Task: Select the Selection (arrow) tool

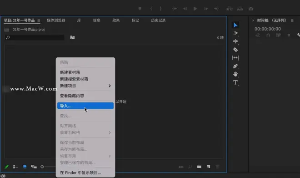Action: (235, 25)
